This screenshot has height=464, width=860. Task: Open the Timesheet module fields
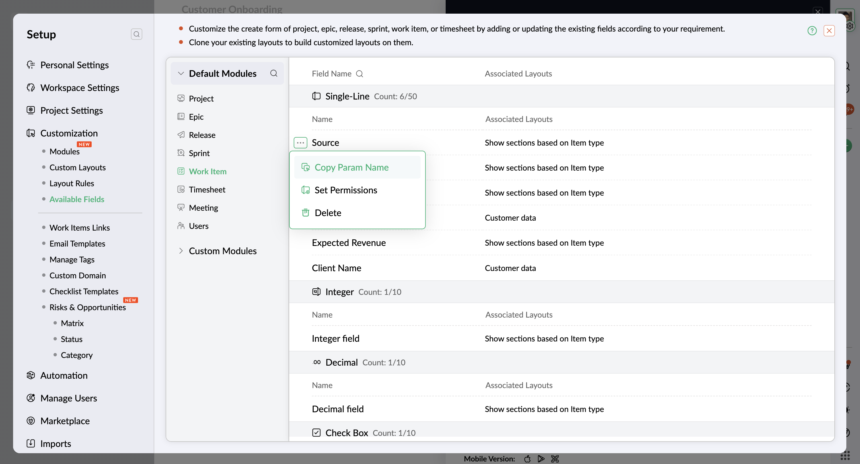point(207,189)
